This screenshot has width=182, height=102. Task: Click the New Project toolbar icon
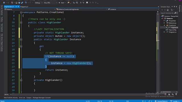12,3
